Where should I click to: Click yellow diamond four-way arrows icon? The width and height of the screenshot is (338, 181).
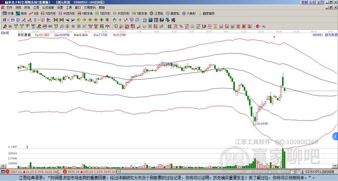click(107, 20)
